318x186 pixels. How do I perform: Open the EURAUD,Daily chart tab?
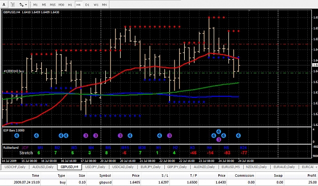point(284,167)
